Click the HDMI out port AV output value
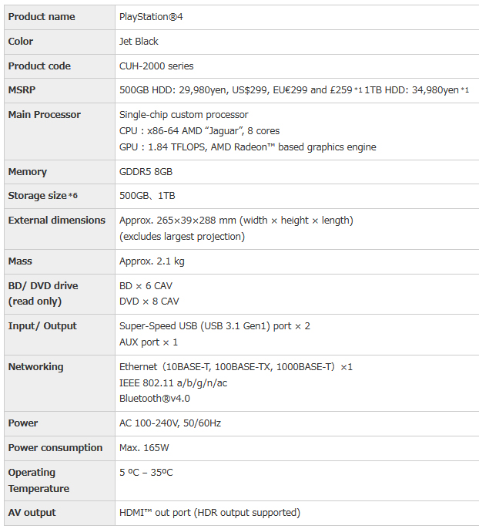 click(209, 513)
